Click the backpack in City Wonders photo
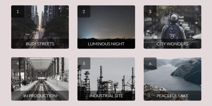 click(173, 32)
